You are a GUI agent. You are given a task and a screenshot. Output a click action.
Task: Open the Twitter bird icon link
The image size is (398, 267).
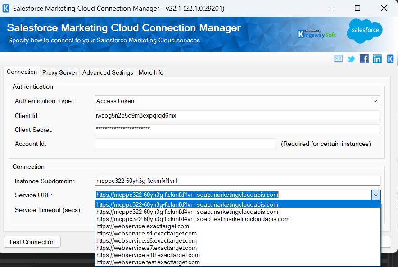[351, 59]
